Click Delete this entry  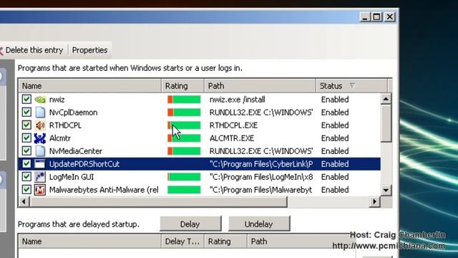pyautogui.click(x=31, y=50)
